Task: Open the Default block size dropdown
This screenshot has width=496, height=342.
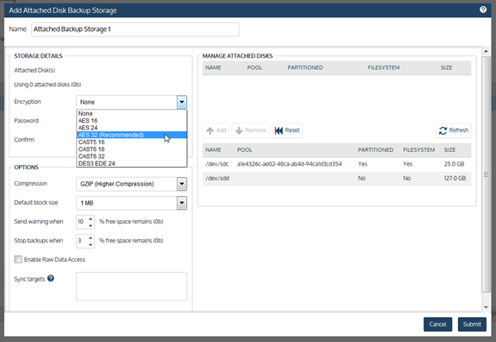Action: coord(131,203)
